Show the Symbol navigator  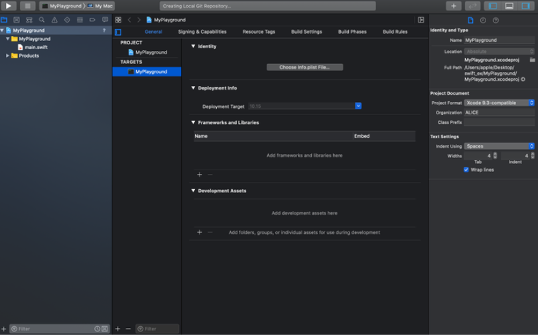click(29, 20)
